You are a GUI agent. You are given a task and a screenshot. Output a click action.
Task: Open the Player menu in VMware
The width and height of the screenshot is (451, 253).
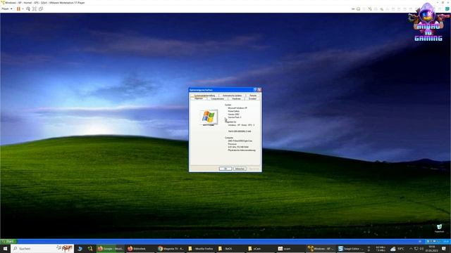(6, 9)
